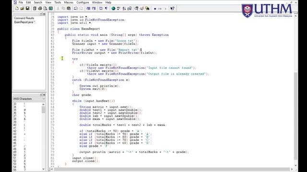Open the Configure menu
Viewport: 307px width, 172px height.
(x=83, y=2)
